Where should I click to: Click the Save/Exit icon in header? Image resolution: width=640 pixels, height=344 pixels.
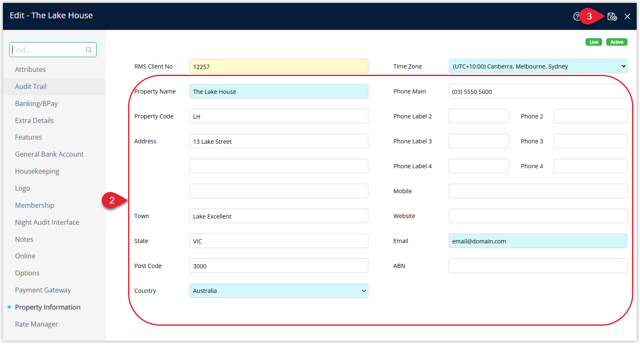pos(612,17)
